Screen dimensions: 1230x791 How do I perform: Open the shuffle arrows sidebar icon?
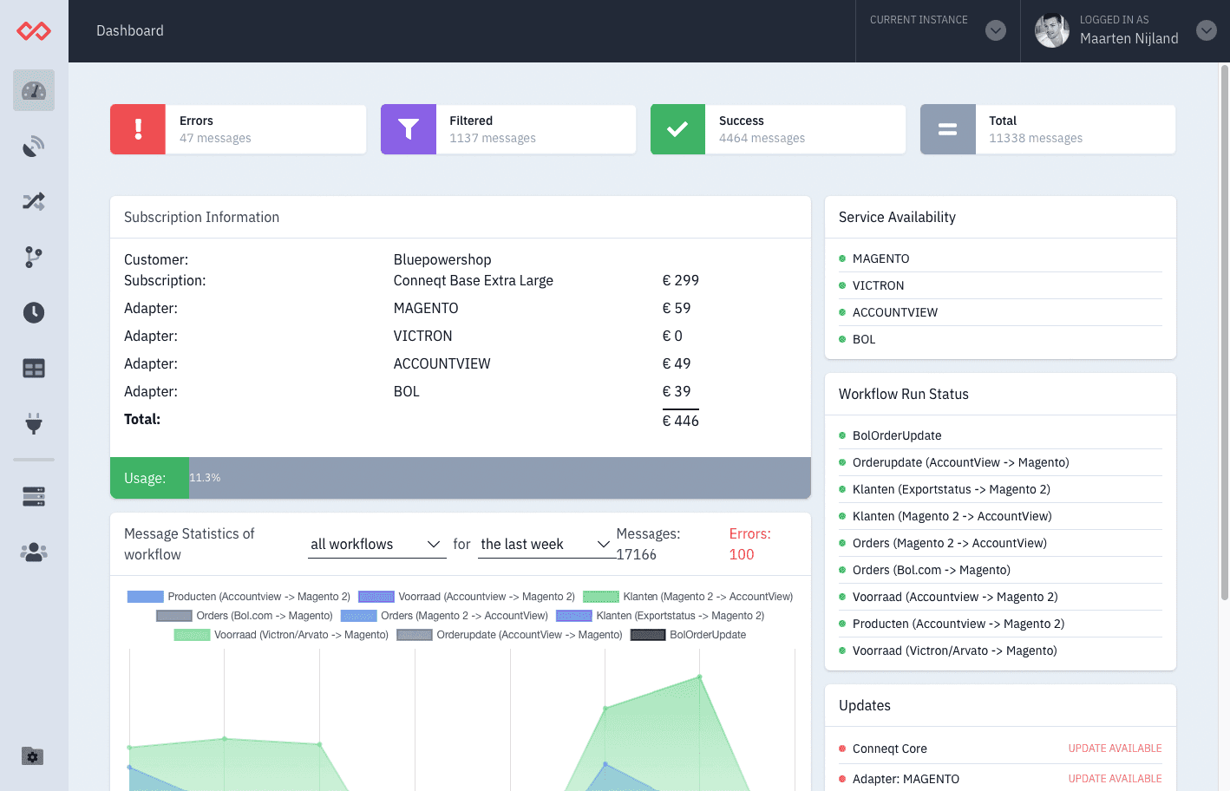(x=34, y=201)
